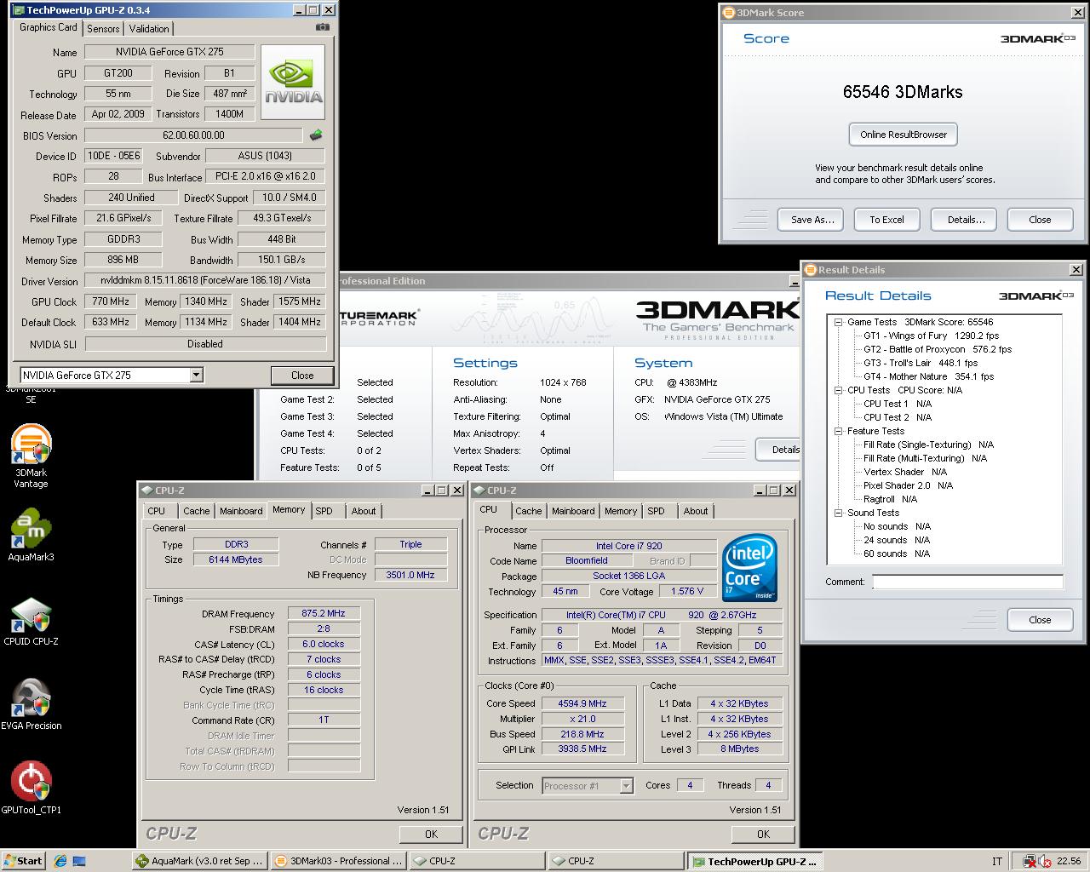Click OK in CPU-Z processor window
This screenshot has width=1090, height=872.
(x=763, y=835)
